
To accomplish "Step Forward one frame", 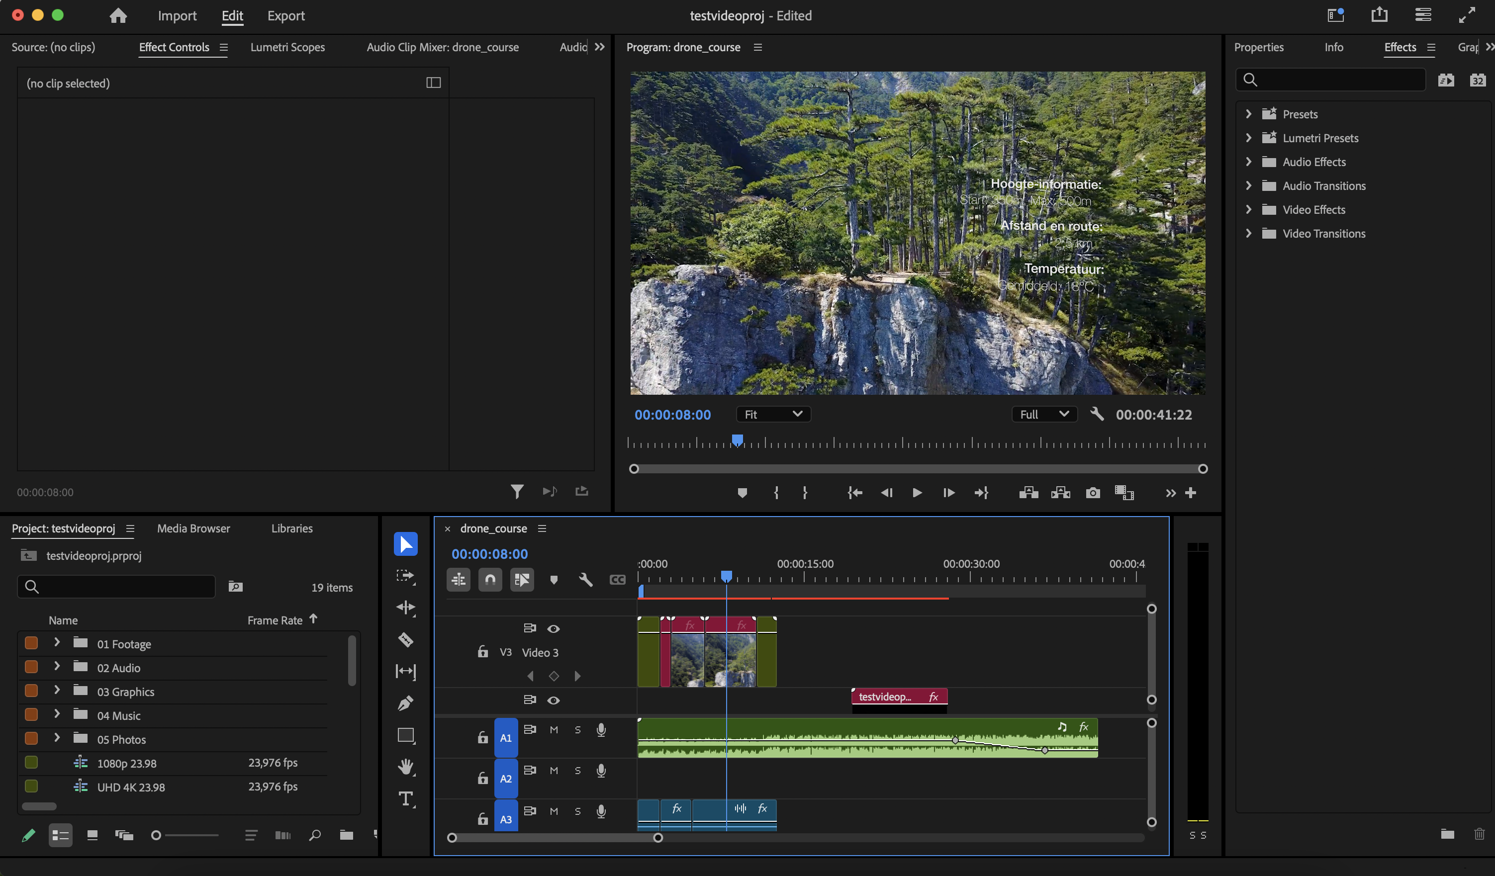I will (x=948, y=493).
